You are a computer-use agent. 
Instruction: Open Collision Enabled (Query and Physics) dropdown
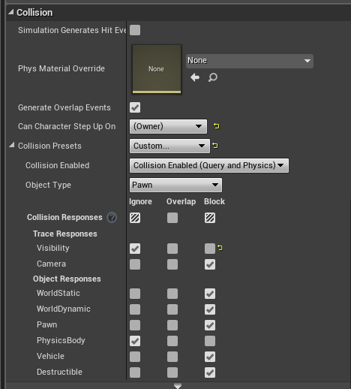tap(209, 165)
